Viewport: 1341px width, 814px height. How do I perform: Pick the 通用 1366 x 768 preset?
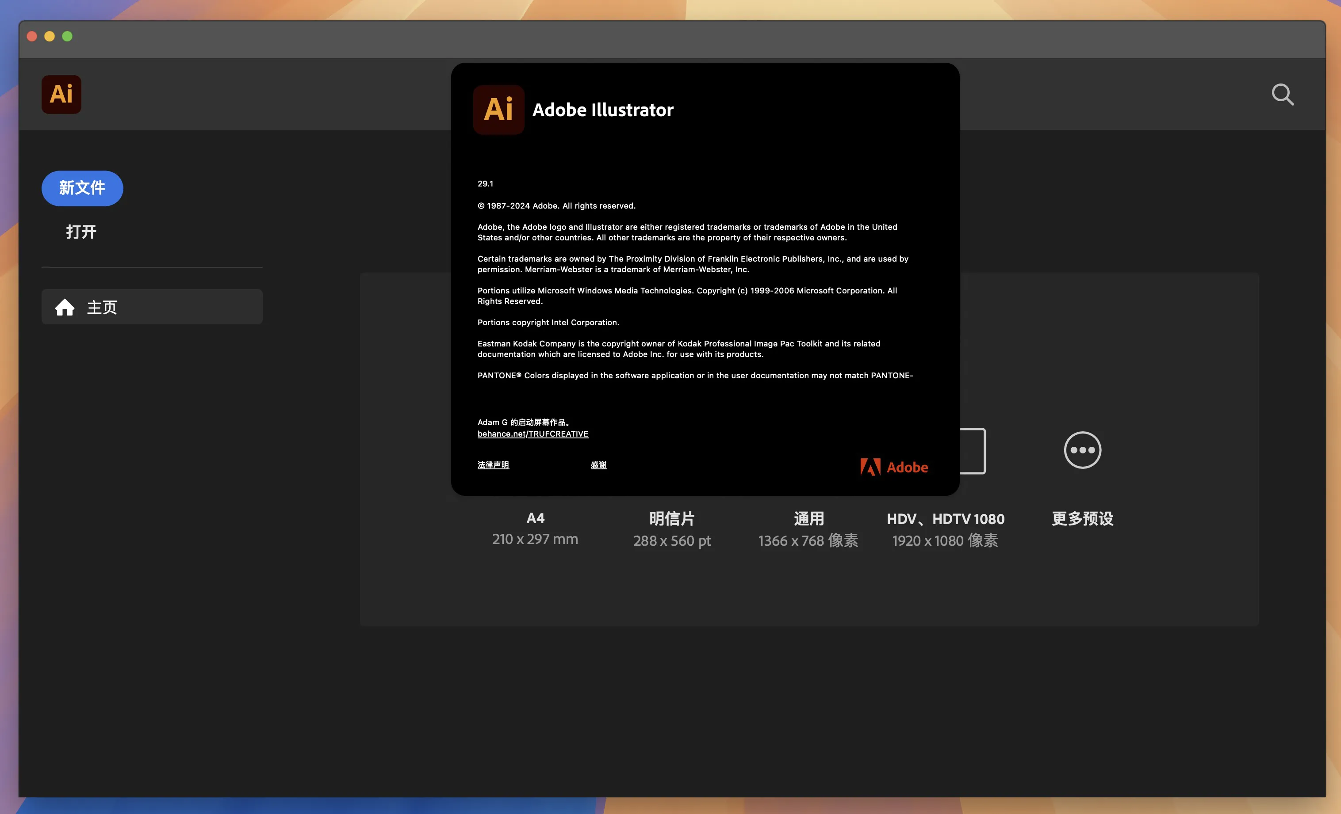click(x=808, y=529)
